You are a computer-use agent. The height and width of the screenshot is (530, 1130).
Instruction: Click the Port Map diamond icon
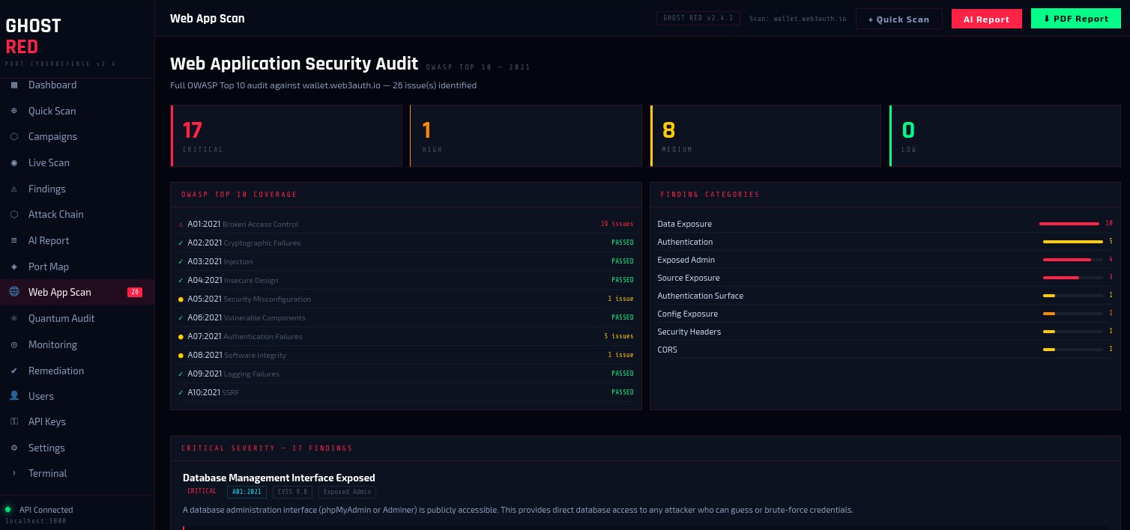click(13, 266)
